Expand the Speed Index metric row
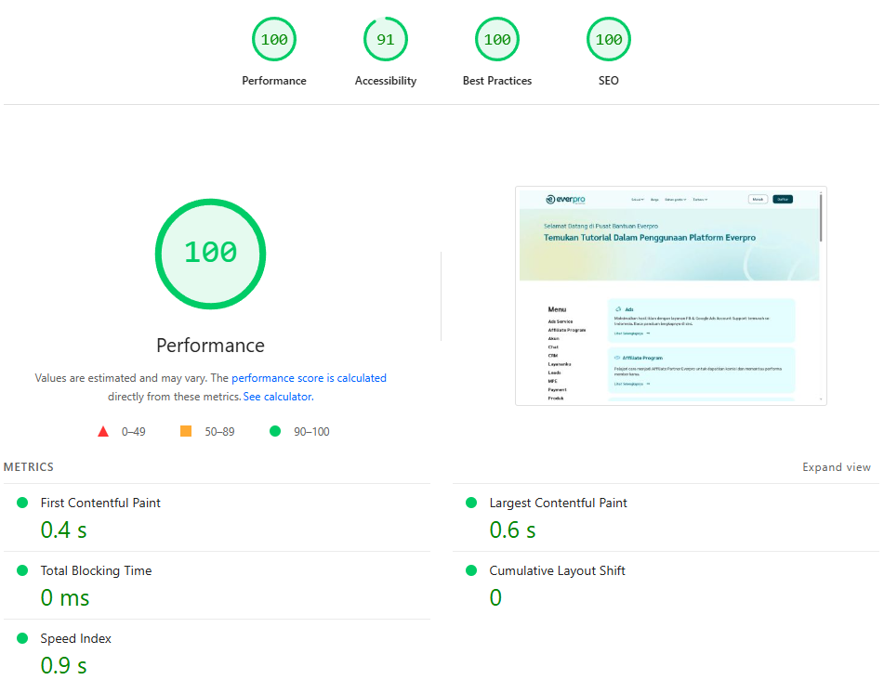The width and height of the screenshot is (884, 693). (75, 638)
